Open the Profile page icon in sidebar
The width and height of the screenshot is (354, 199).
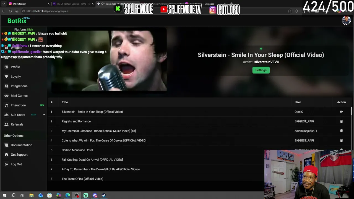click(x=6, y=67)
